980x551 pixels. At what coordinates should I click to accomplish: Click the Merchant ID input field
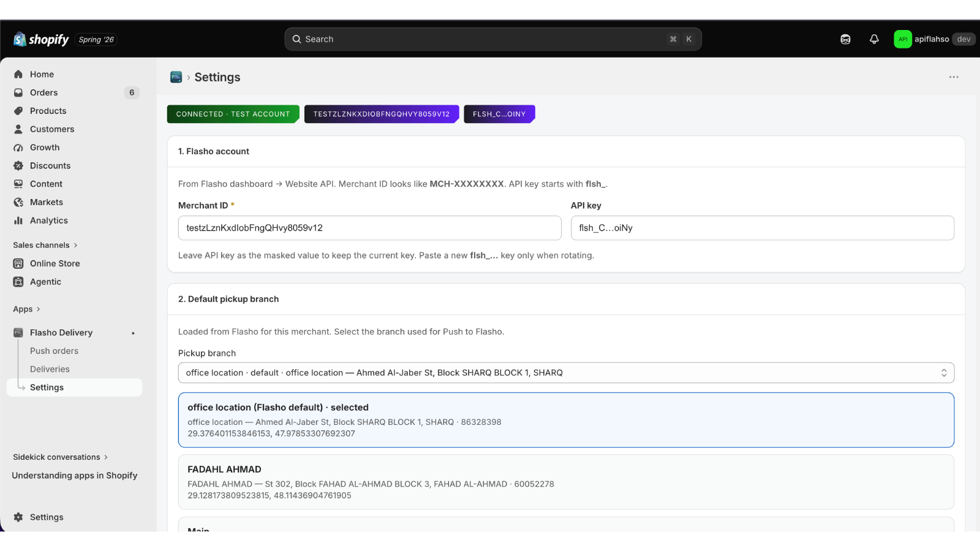tap(370, 228)
